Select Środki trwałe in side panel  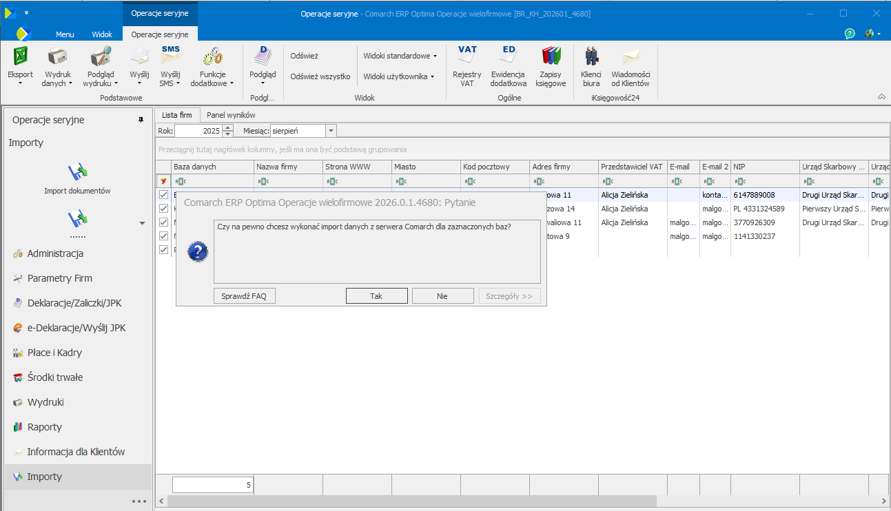coord(77,377)
